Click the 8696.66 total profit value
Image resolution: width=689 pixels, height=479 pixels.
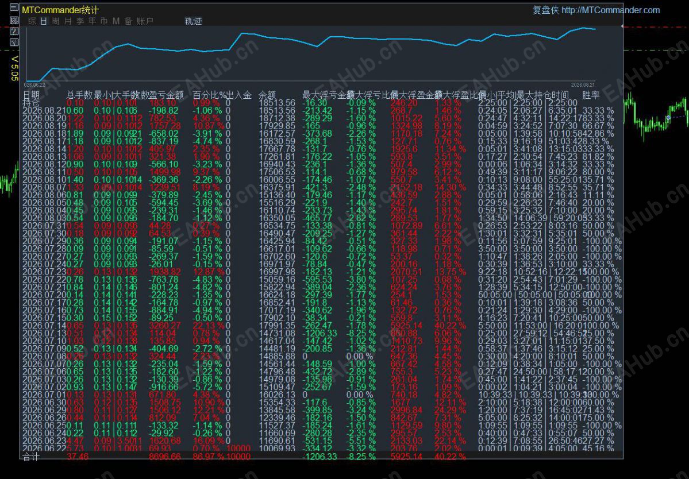pos(165,457)
